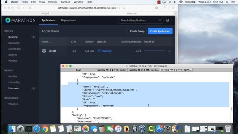Focus the Search all applications field

pos(141,20)
